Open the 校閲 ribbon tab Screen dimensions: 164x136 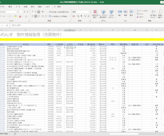(25, 7)
